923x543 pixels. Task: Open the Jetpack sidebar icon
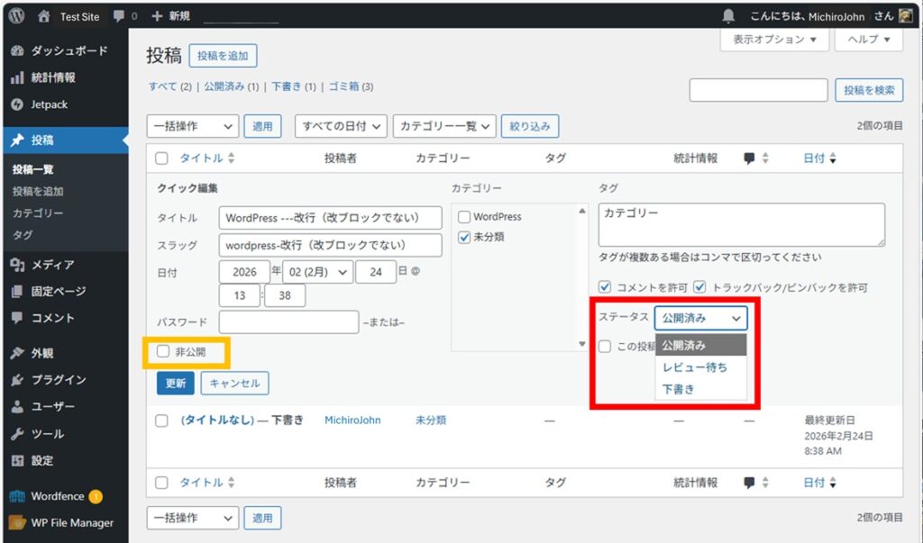point(16,104)
